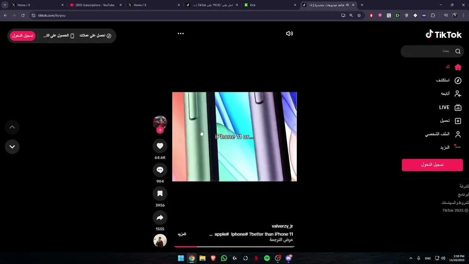Click the #apple hashtag in the caption
Screen dimensions: 469x264
point(222,234)
